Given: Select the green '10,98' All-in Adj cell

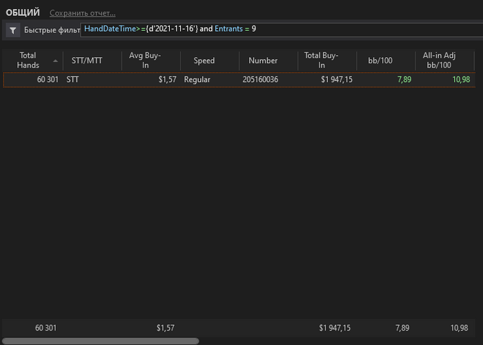Looking at the screenshot, I should tap(461, 80).
